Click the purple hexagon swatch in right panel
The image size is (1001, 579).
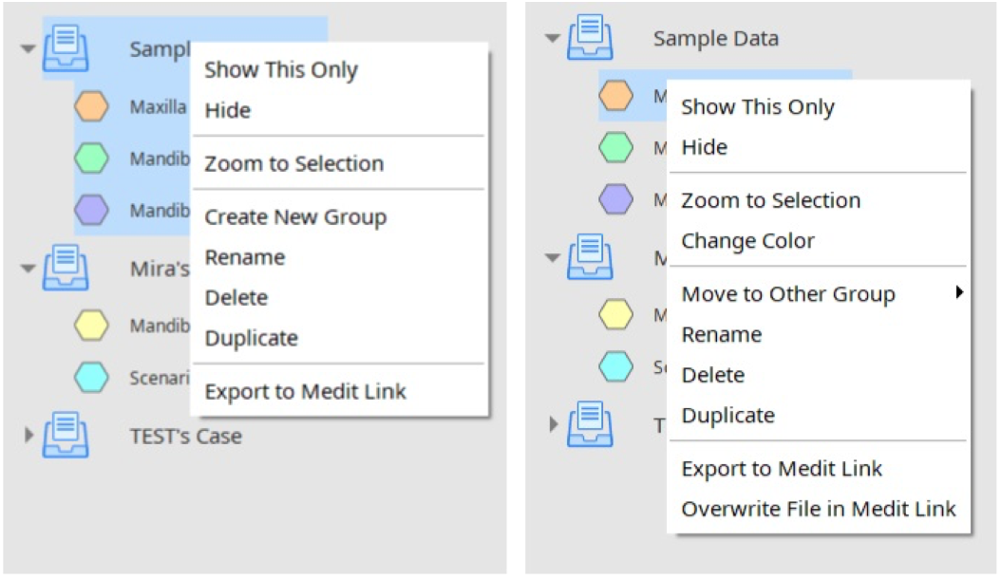tap(616, 198)
